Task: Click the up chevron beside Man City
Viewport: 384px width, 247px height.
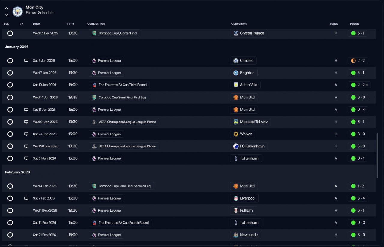Action: [7, 8]
